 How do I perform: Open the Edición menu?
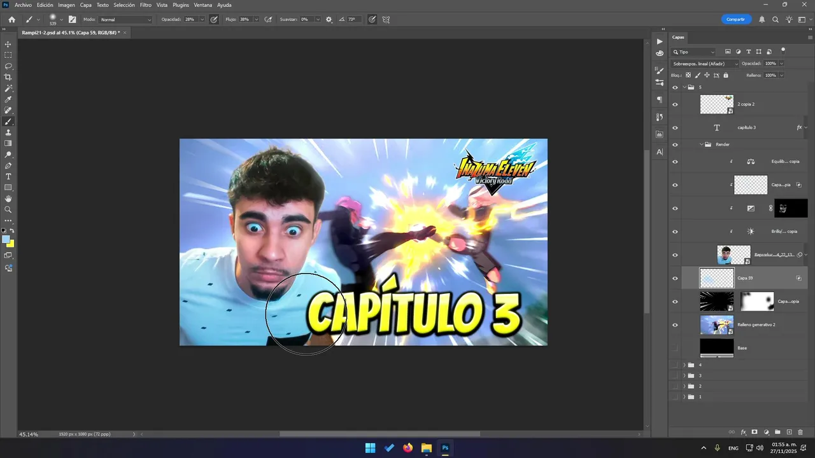click(x=45, y=5)
